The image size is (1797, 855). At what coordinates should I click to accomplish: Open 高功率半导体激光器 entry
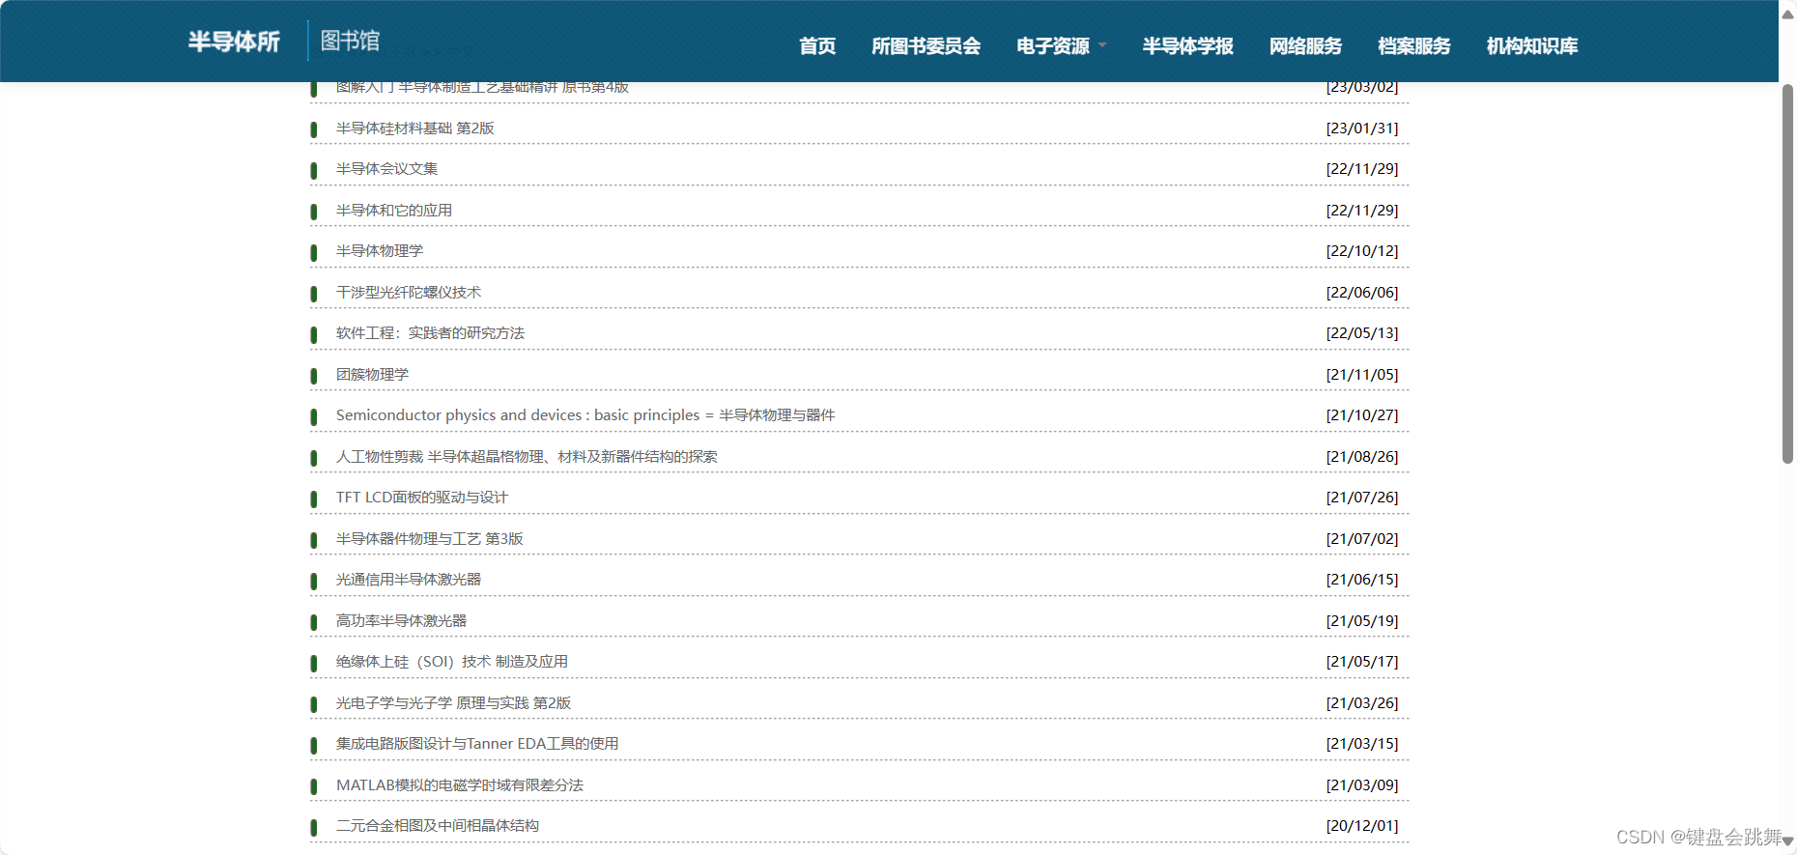point(401,620)
